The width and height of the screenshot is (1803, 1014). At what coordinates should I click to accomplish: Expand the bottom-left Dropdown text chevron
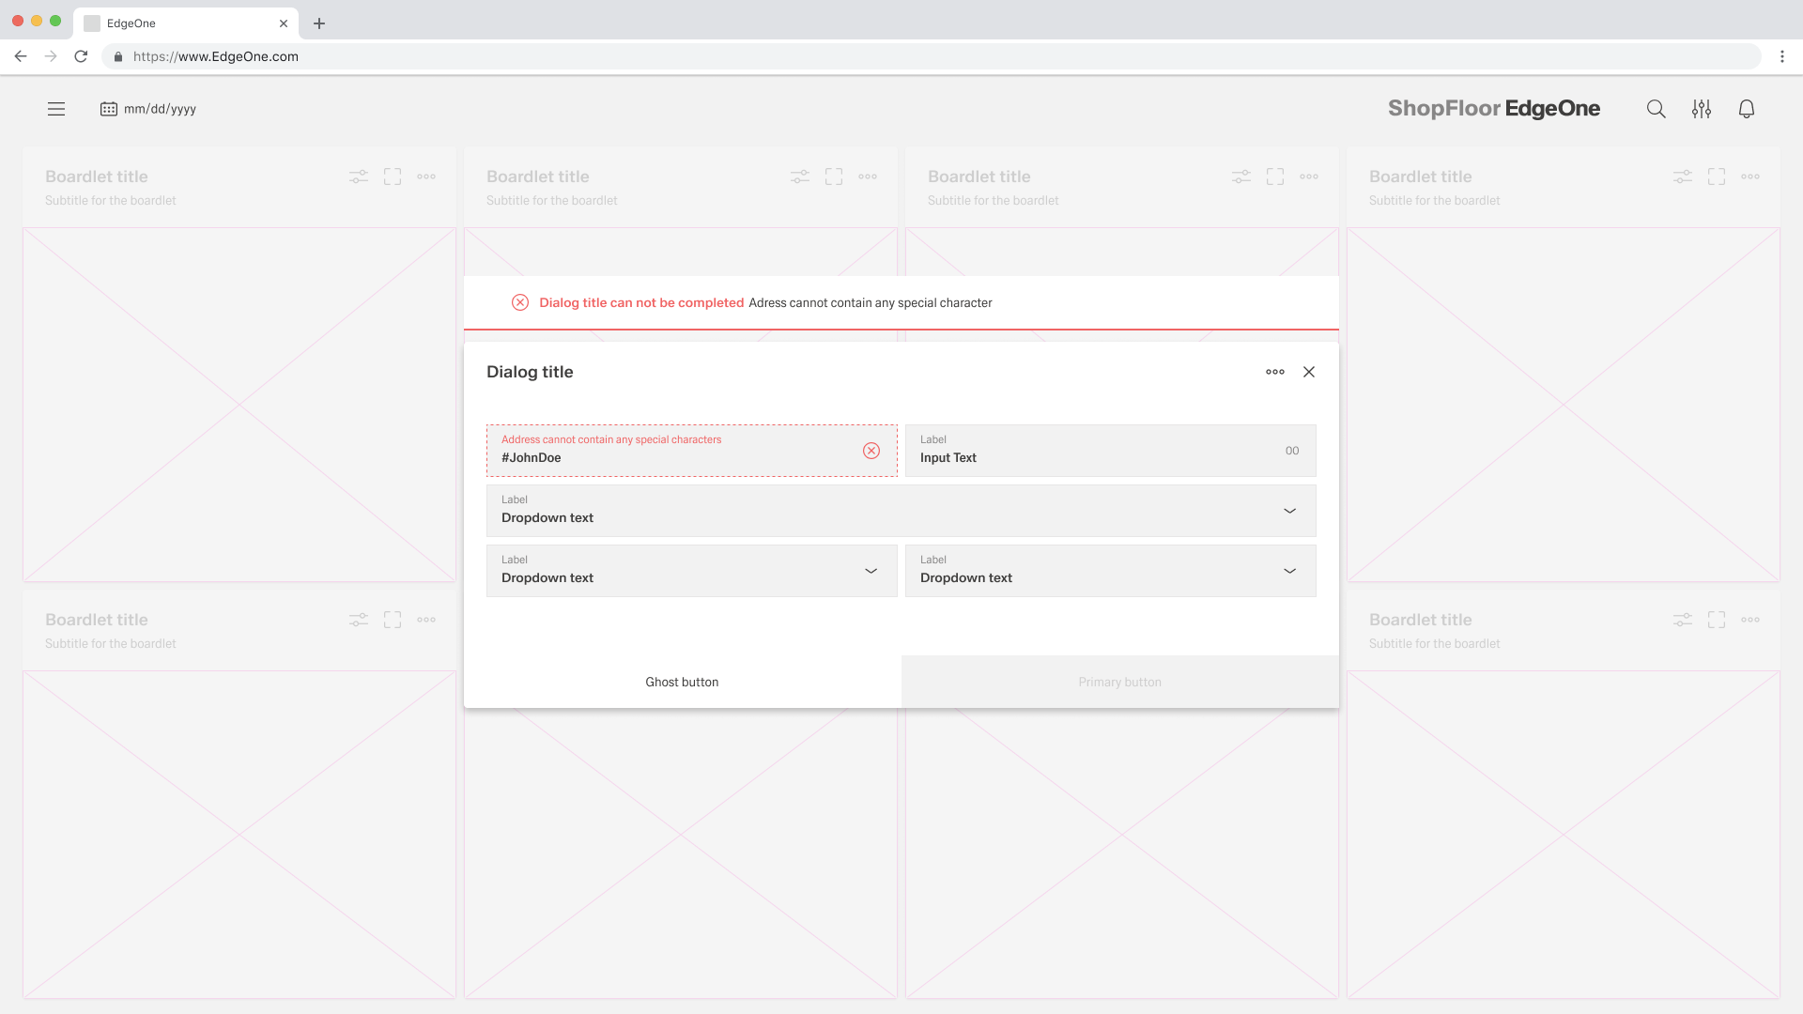tap(871, 571)
